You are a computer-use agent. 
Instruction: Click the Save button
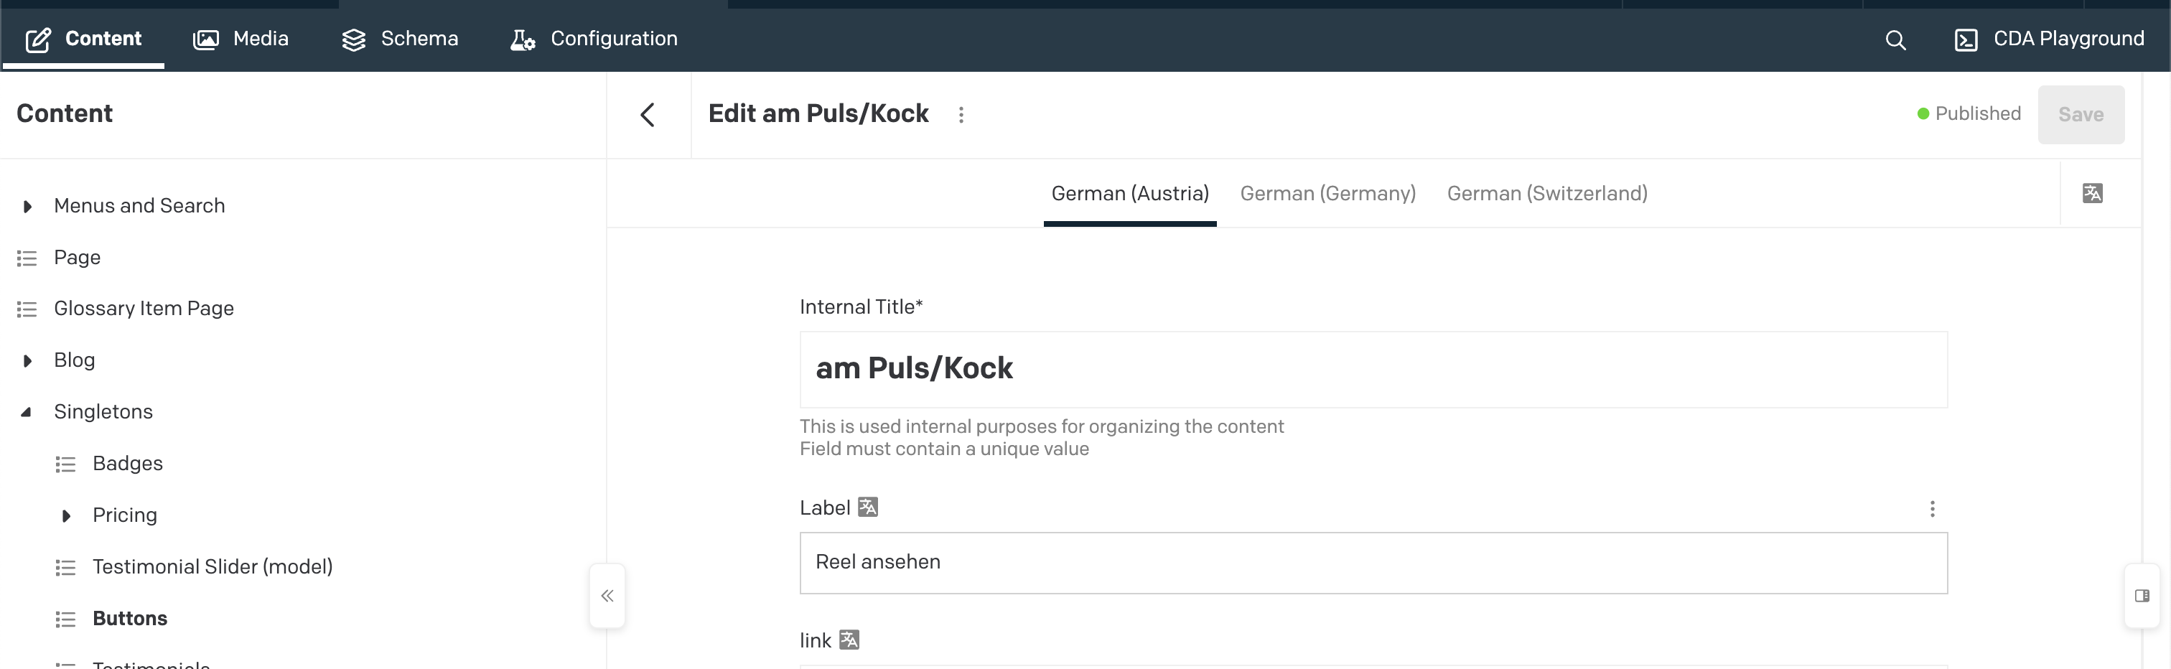[x=2080, y=115]
